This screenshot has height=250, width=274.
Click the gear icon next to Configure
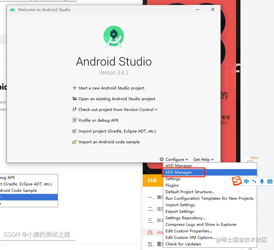(162, 159)
